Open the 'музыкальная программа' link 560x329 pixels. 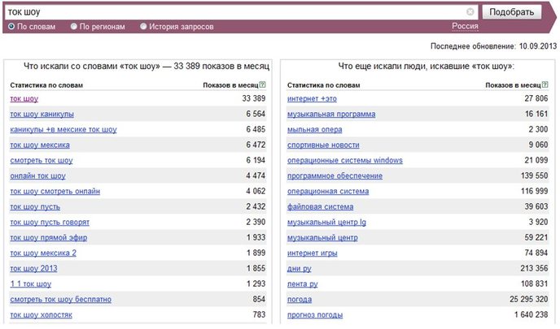331,114
